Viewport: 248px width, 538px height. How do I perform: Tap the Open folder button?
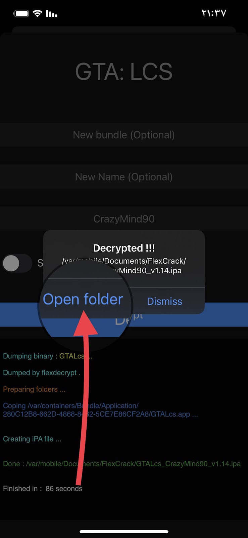pyautogui.click(x=83, y=299)
